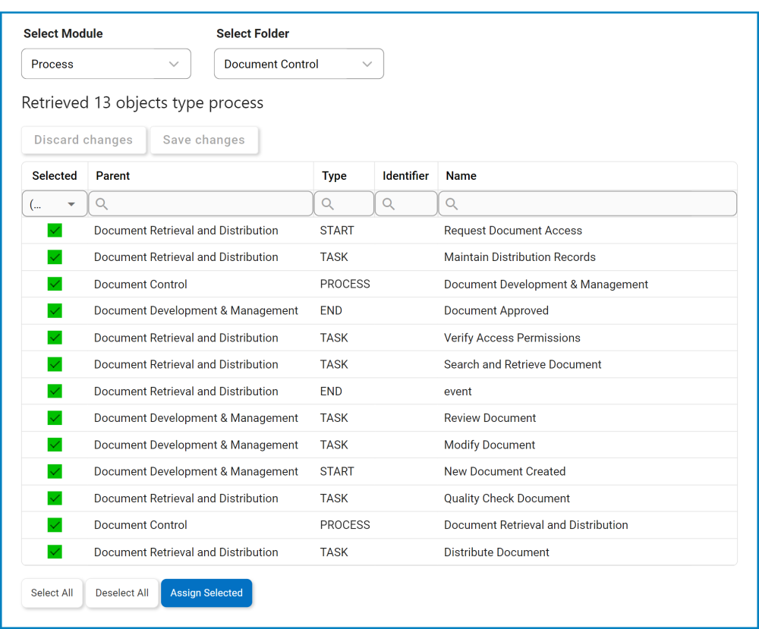Uncheck the Quality Check Document row
This screenshot has height=629, width=759.
coord(55,498)
